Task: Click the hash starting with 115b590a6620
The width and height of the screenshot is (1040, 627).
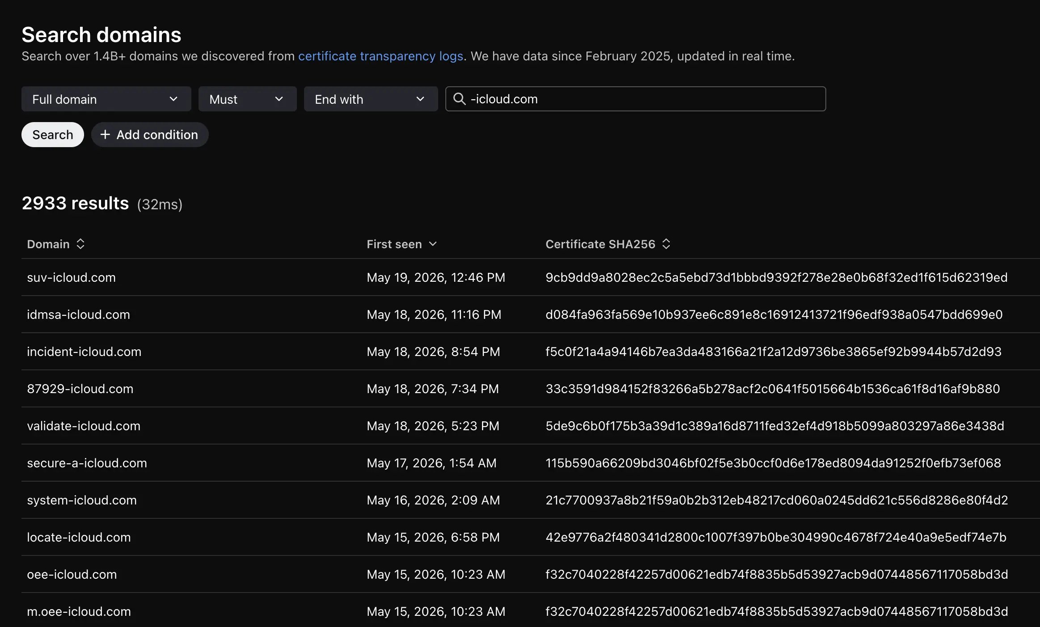Action: 774,463
